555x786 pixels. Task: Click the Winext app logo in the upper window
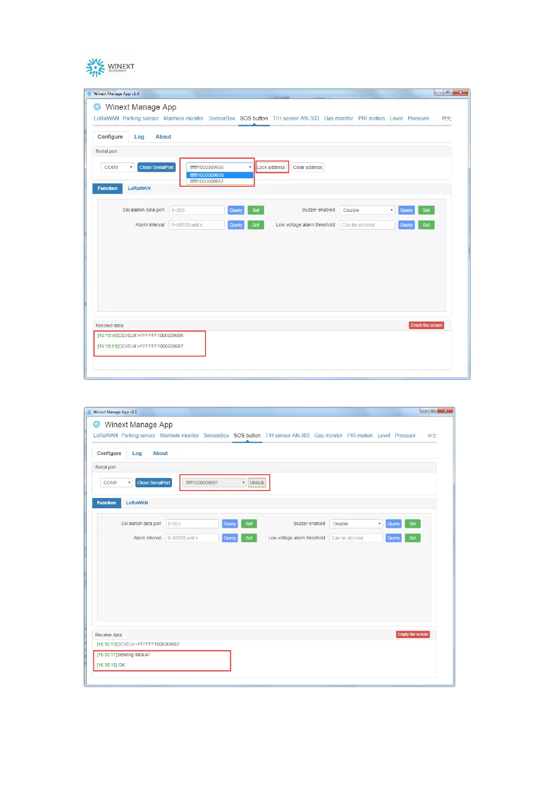point(97,107)
